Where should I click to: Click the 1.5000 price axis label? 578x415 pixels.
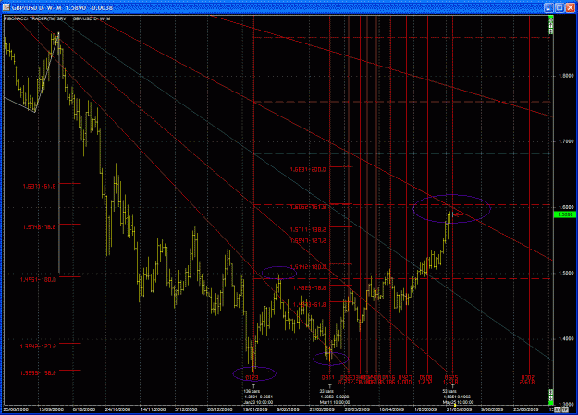[x=566, y=273]
